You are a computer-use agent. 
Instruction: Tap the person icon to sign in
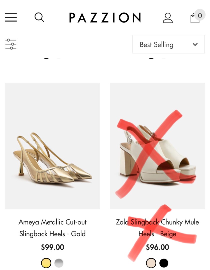pyautogui.click(x=168, y=18)
